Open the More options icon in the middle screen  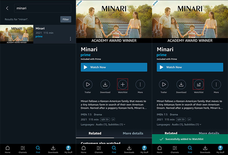[140, 85]
